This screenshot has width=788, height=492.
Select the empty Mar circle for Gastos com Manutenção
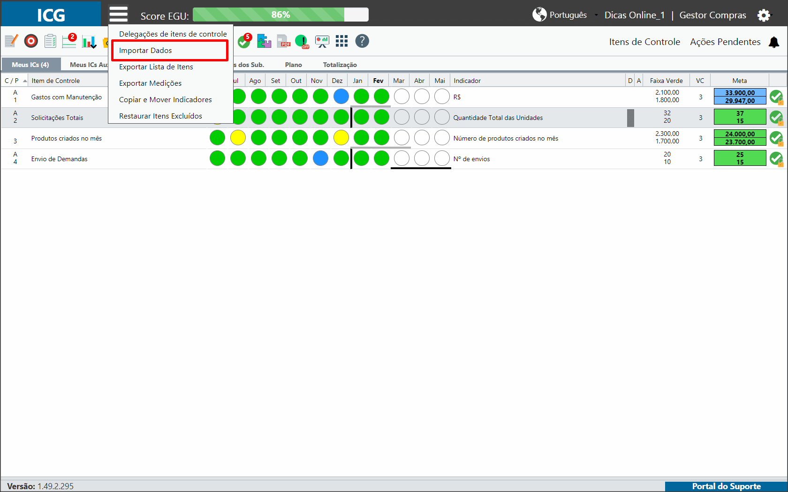[402, 97]
